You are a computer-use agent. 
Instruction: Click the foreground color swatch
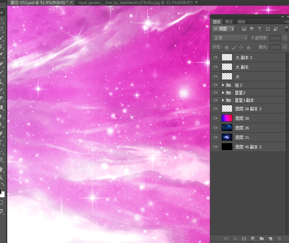[1, 191]
